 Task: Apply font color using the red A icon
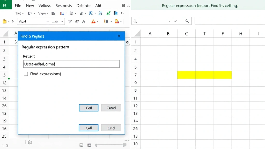[x=93, y=21]
